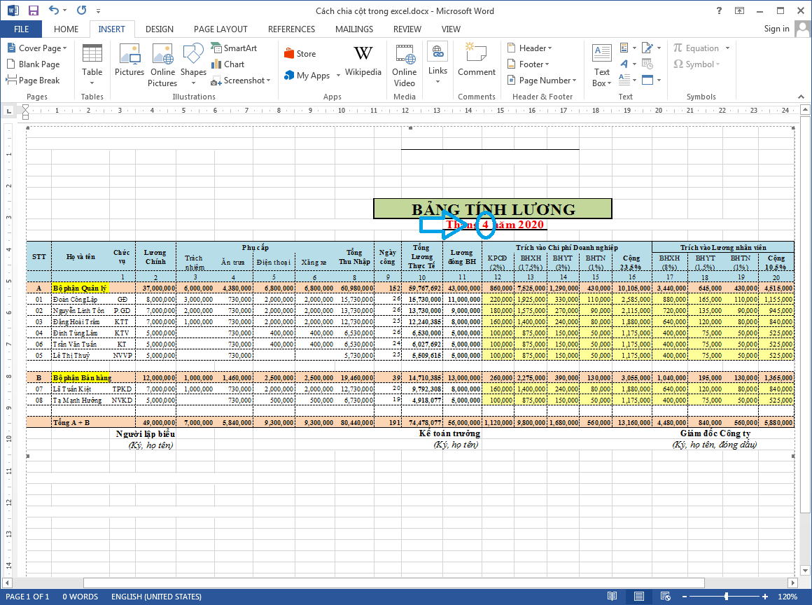812x605 pixels.
Task: Click the Chart button
Action: (x=228, y=64)
